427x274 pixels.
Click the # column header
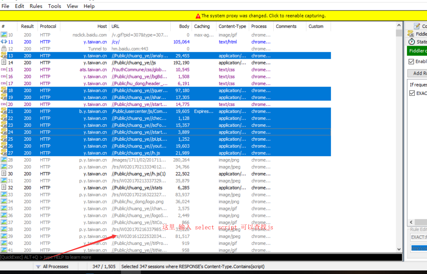[x=8, y=26]
